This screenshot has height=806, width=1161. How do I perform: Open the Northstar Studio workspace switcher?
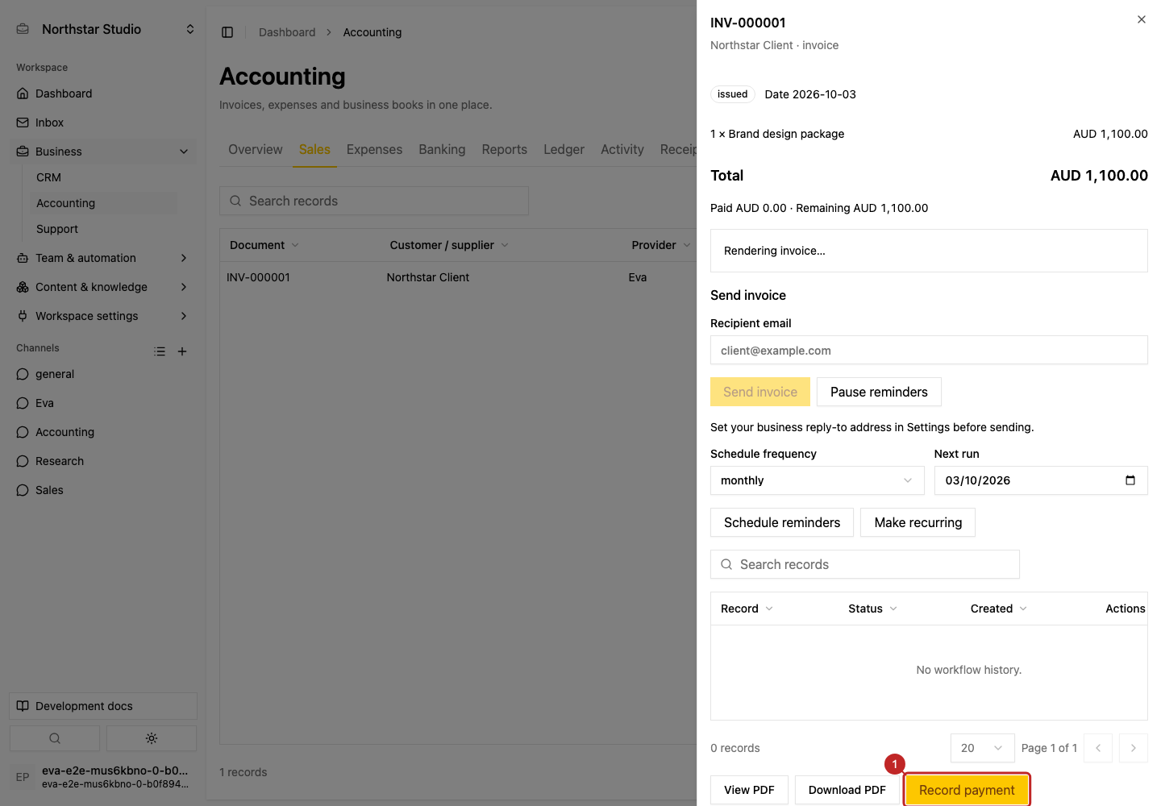(190, 29)
